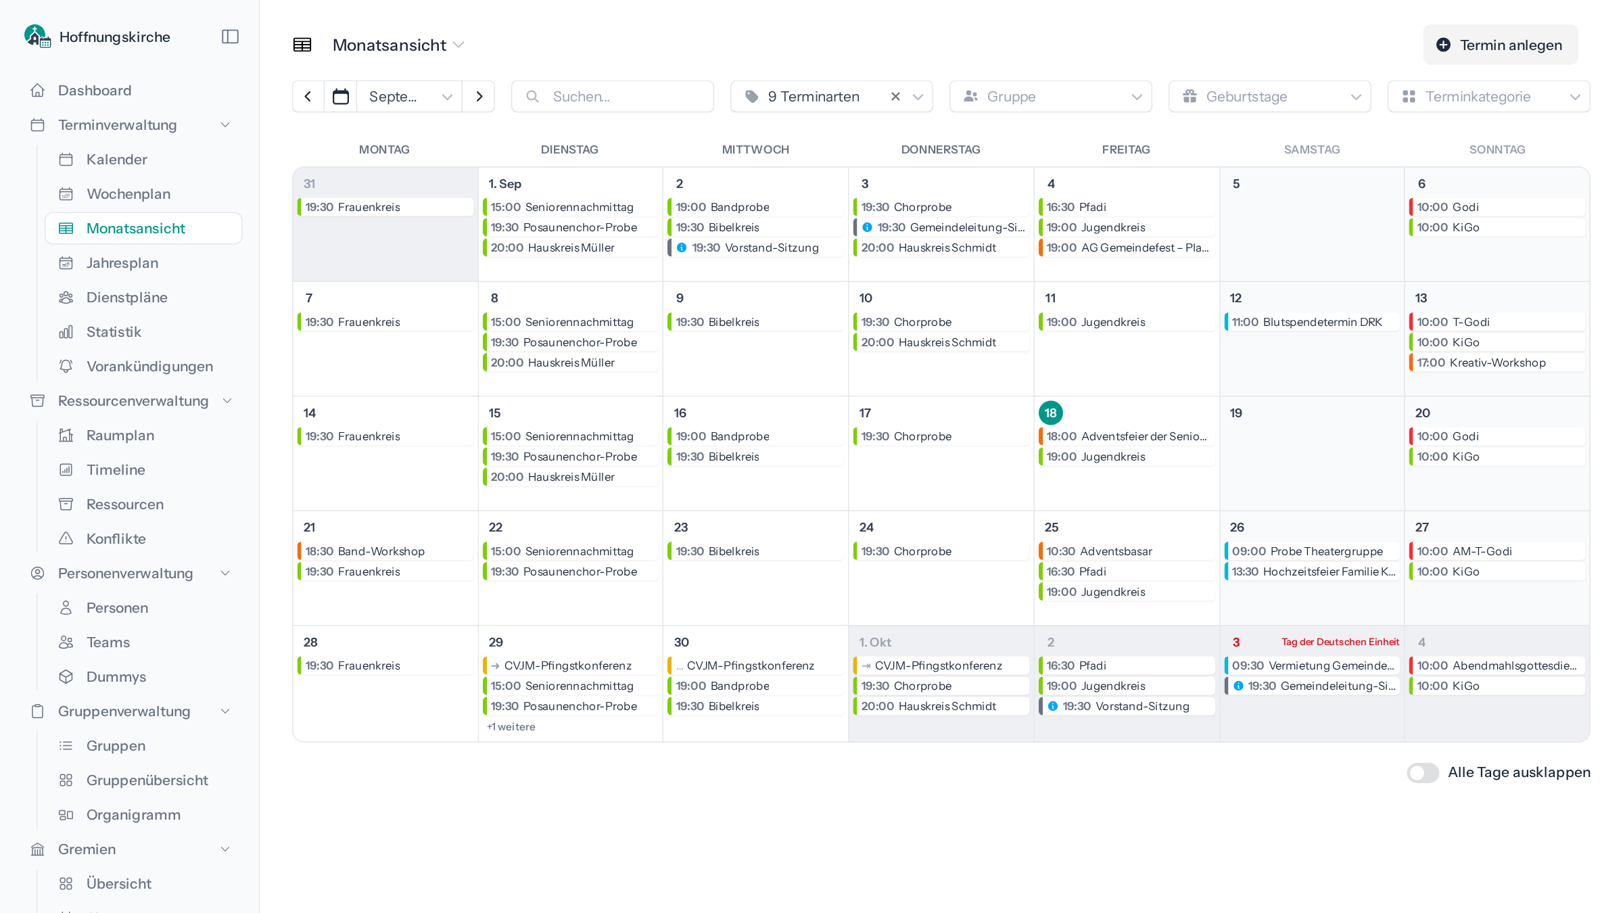Go to next month arrow

[479, 97]
